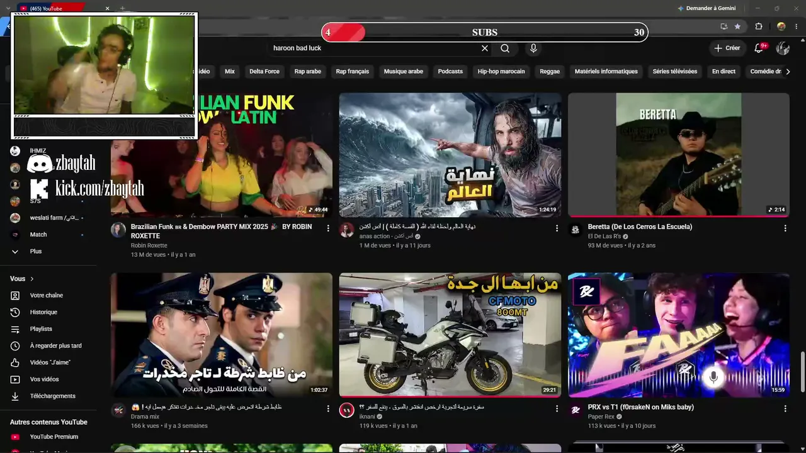Image resolution: width=806 pixels, height=453 pixels.
Task: Play the giant wave video thumbnail
Action: pyautogui.click(x=450, y=155)
